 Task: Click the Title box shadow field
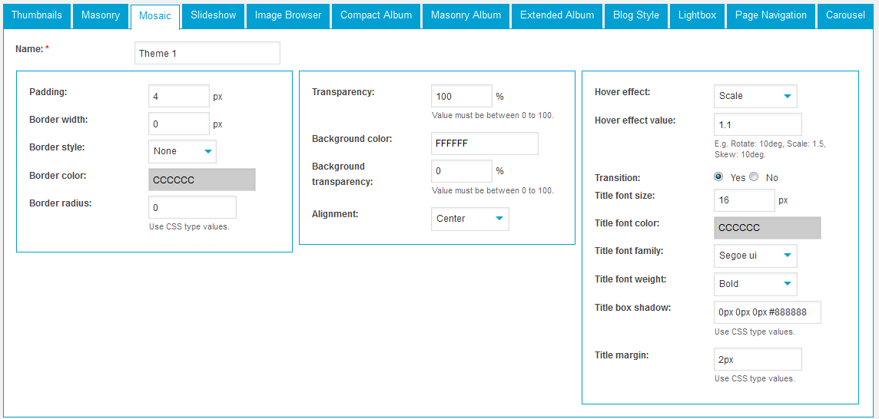click(767, 312)
